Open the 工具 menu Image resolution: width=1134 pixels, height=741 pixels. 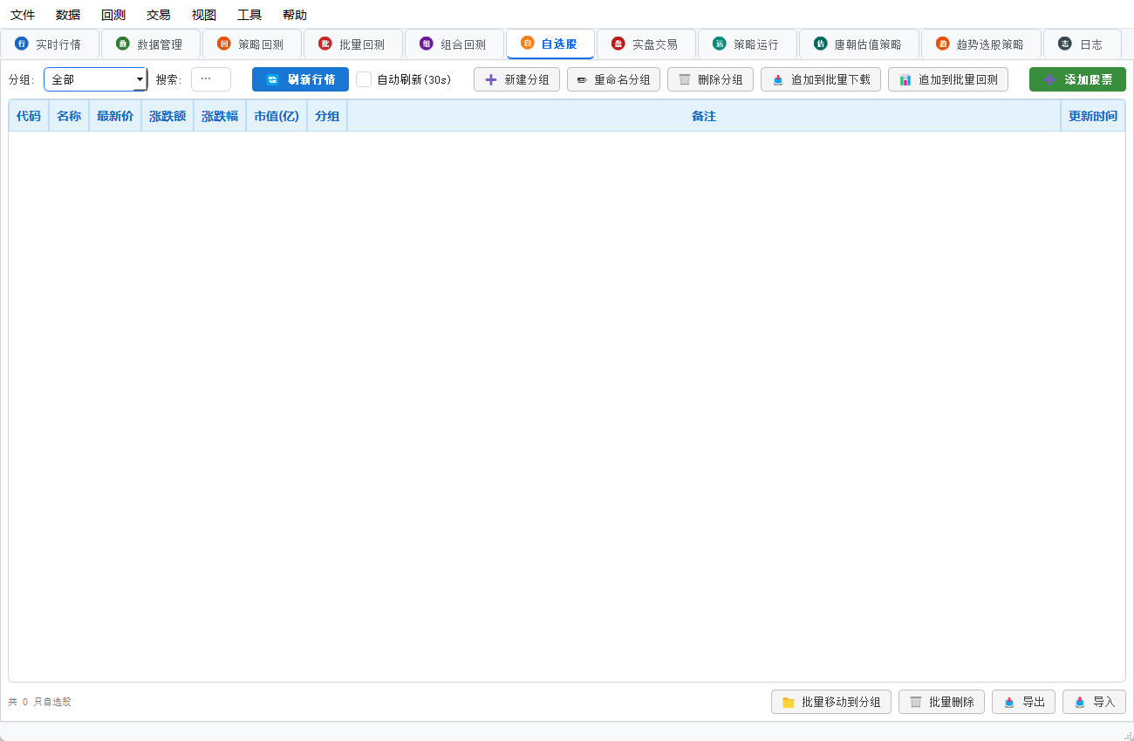249,15
